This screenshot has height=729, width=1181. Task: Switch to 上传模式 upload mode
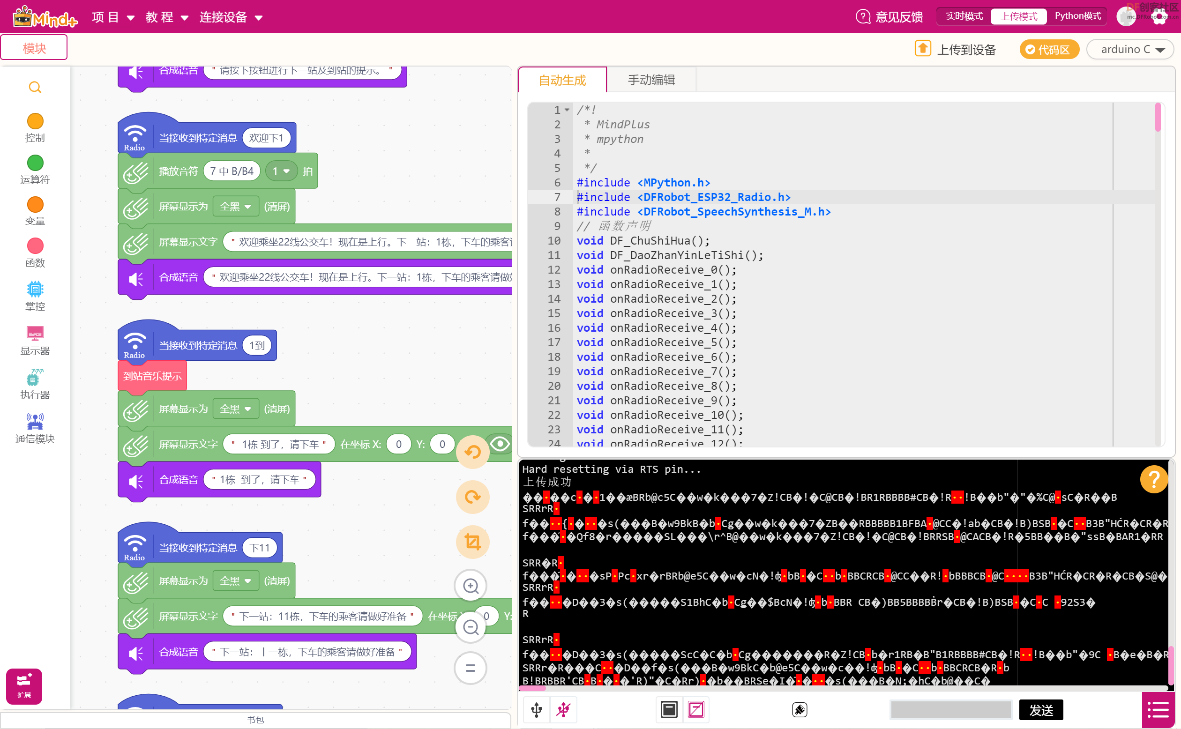tap(1018, 16)
